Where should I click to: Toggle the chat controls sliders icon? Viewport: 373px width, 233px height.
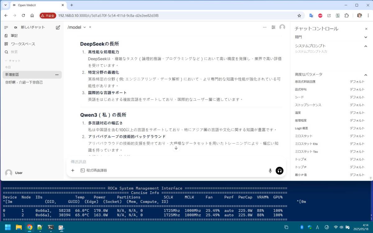pyautogui.click(x=273, y=27)
